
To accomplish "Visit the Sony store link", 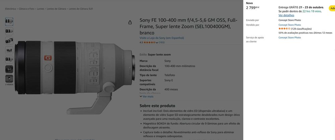I will click(162, 38).
